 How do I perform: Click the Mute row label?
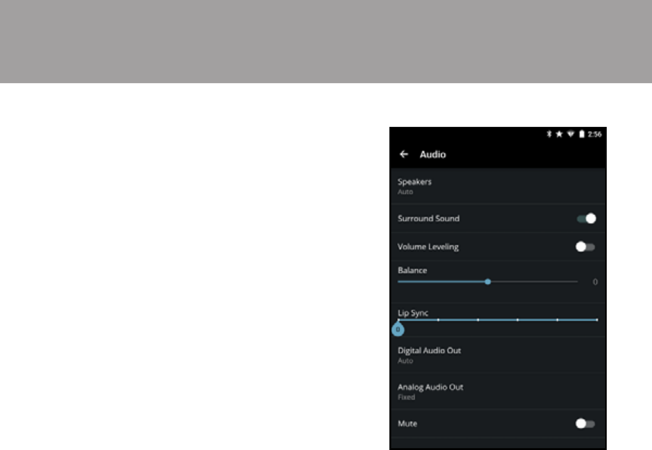tap(407, 423)
